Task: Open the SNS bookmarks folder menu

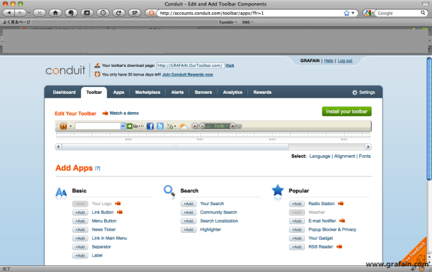Action: [x=247, y=22]
